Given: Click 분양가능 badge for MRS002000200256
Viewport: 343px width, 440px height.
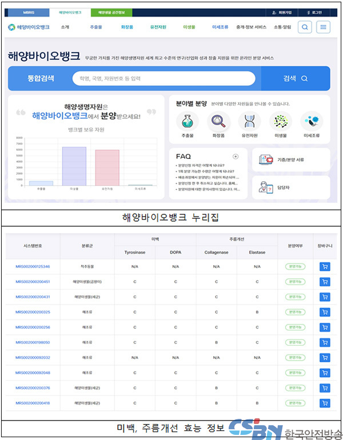Looking at the screenshot, I should click(x=296, y=327).
